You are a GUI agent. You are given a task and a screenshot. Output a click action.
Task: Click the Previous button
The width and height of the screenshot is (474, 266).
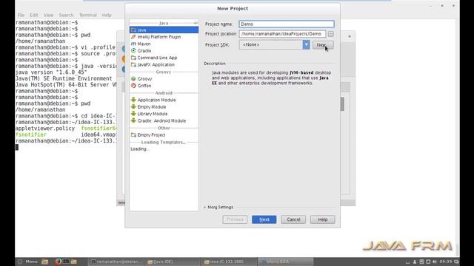pos(235,219)
